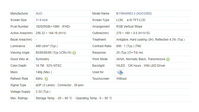Click model name B116HAN03.3 (AUO335D)
The height and width of the screenshot is (112, 199).
tap(134, 14)
